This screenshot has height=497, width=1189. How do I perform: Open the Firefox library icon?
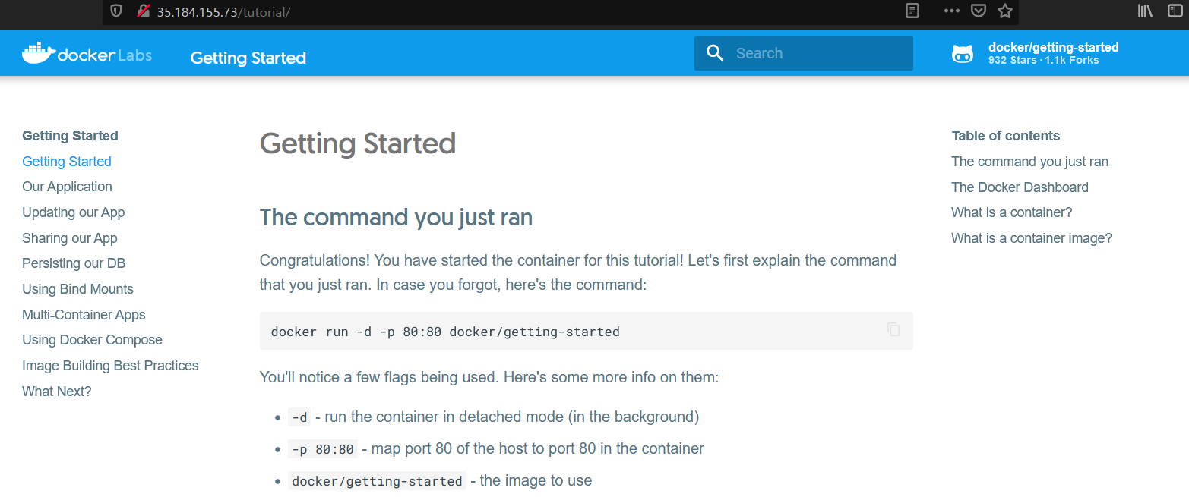(1145, 11)
